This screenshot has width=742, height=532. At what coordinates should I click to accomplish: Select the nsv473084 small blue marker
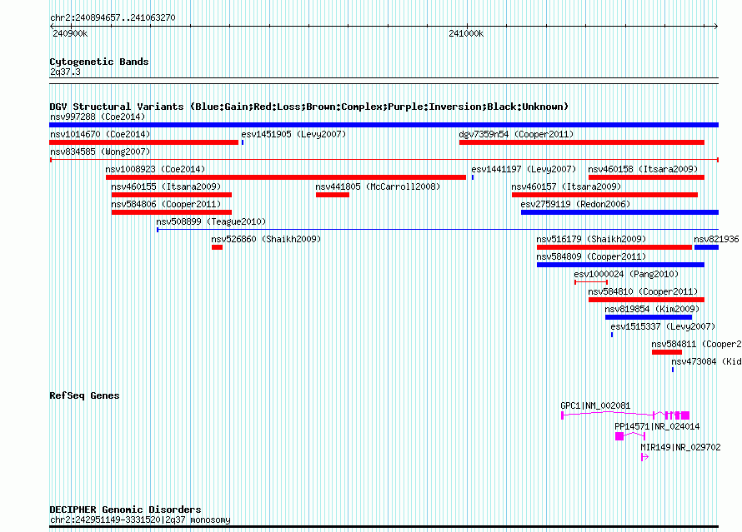673,370
